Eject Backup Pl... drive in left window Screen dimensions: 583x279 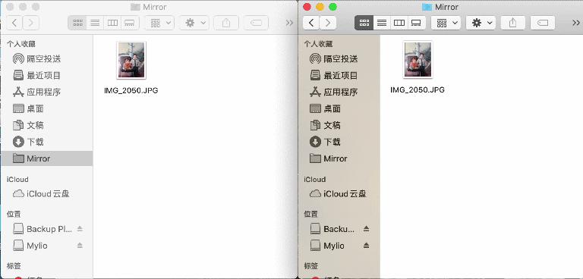pyautogui.click(x=80, y=229)
